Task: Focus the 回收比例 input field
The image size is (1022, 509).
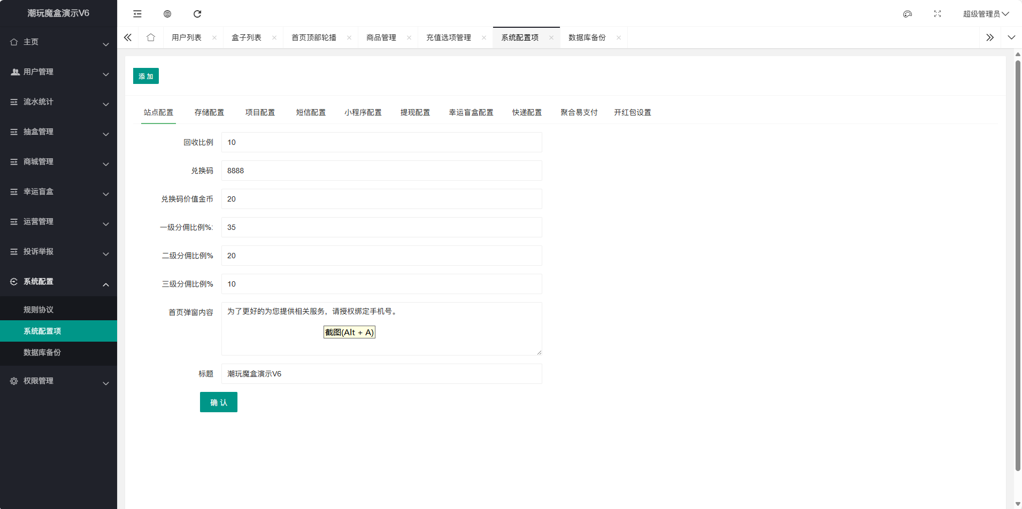Action: tap(382, 142)
